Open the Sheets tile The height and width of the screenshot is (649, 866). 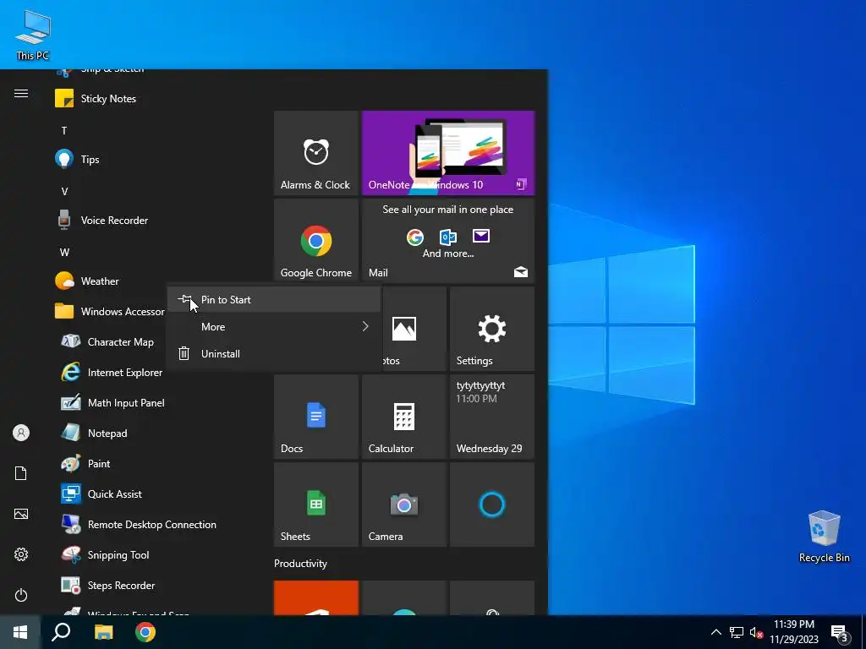pyautogui.click(x=316, y=504)
